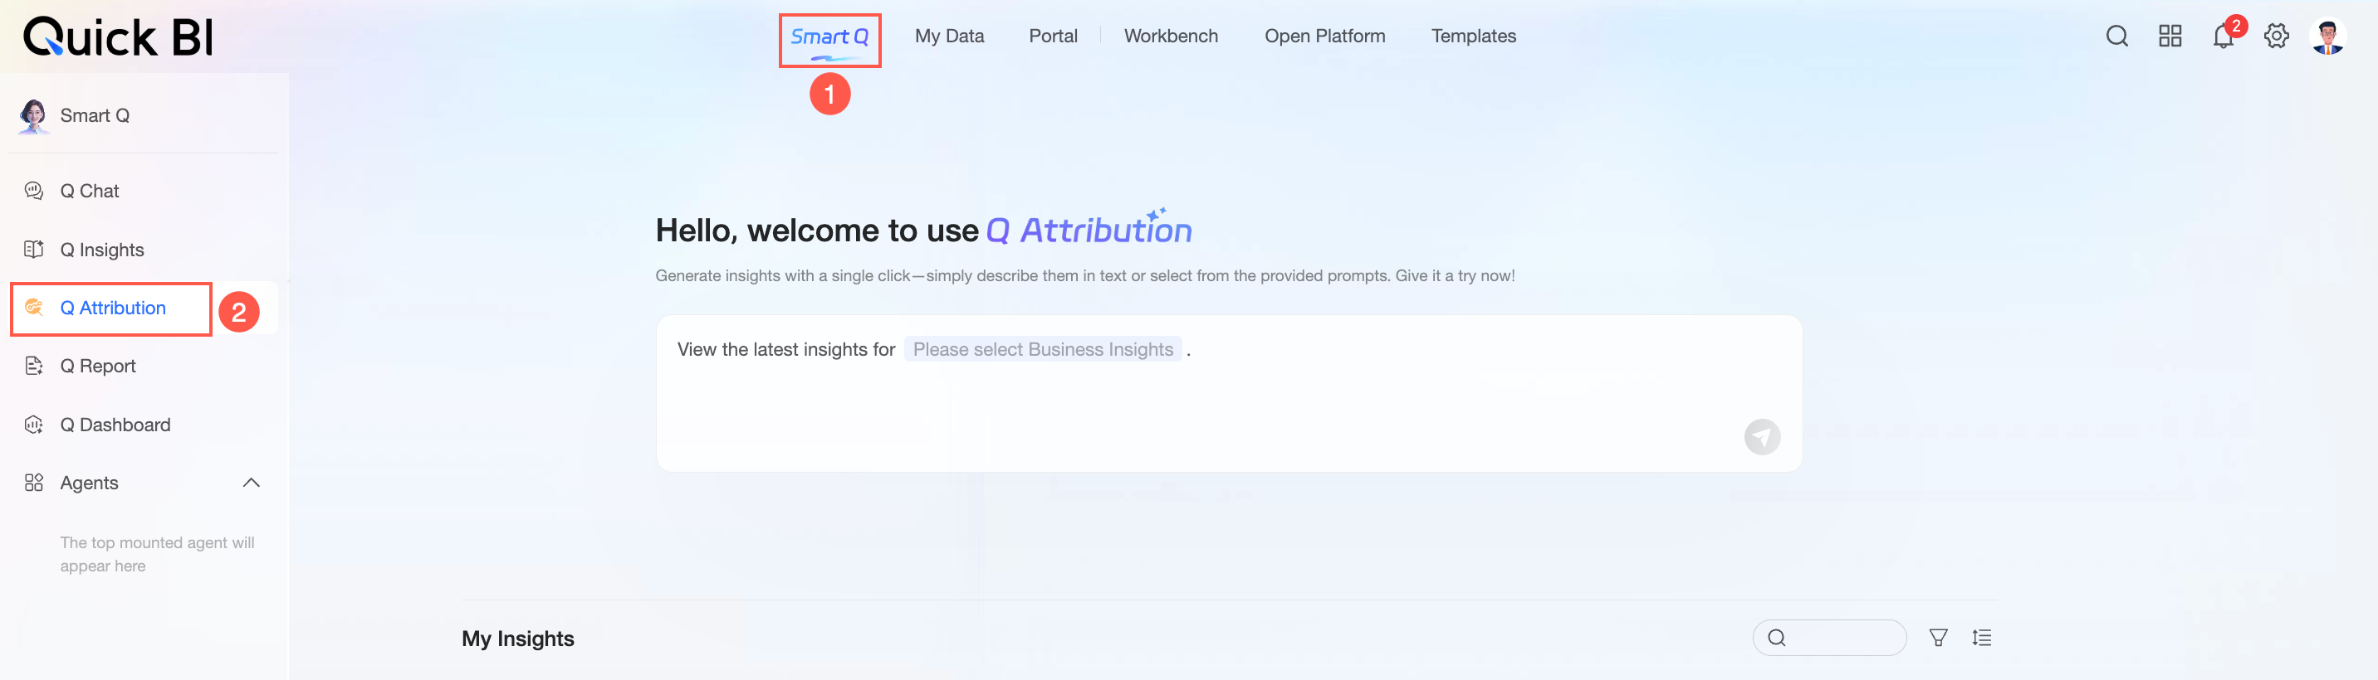Click the Agents sidebar icon
The width and height of the screenshot is (2378, 680).
(x=34, y=483)
